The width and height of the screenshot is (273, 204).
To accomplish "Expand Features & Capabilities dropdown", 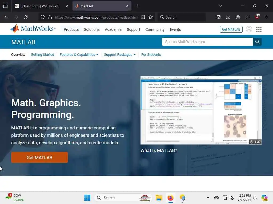I will [79, 55].
